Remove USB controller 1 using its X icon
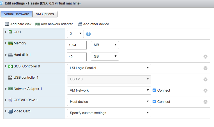The image size is (214, 127). tap(205, 79)
